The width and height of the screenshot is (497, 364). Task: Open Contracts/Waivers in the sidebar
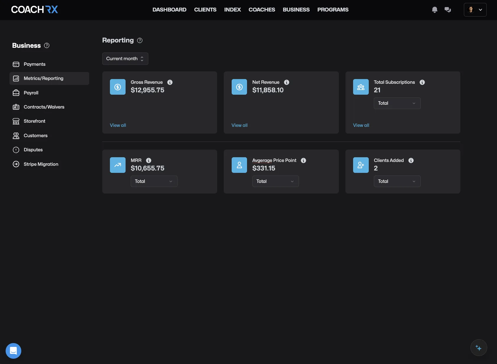click(x=49, y=107)
